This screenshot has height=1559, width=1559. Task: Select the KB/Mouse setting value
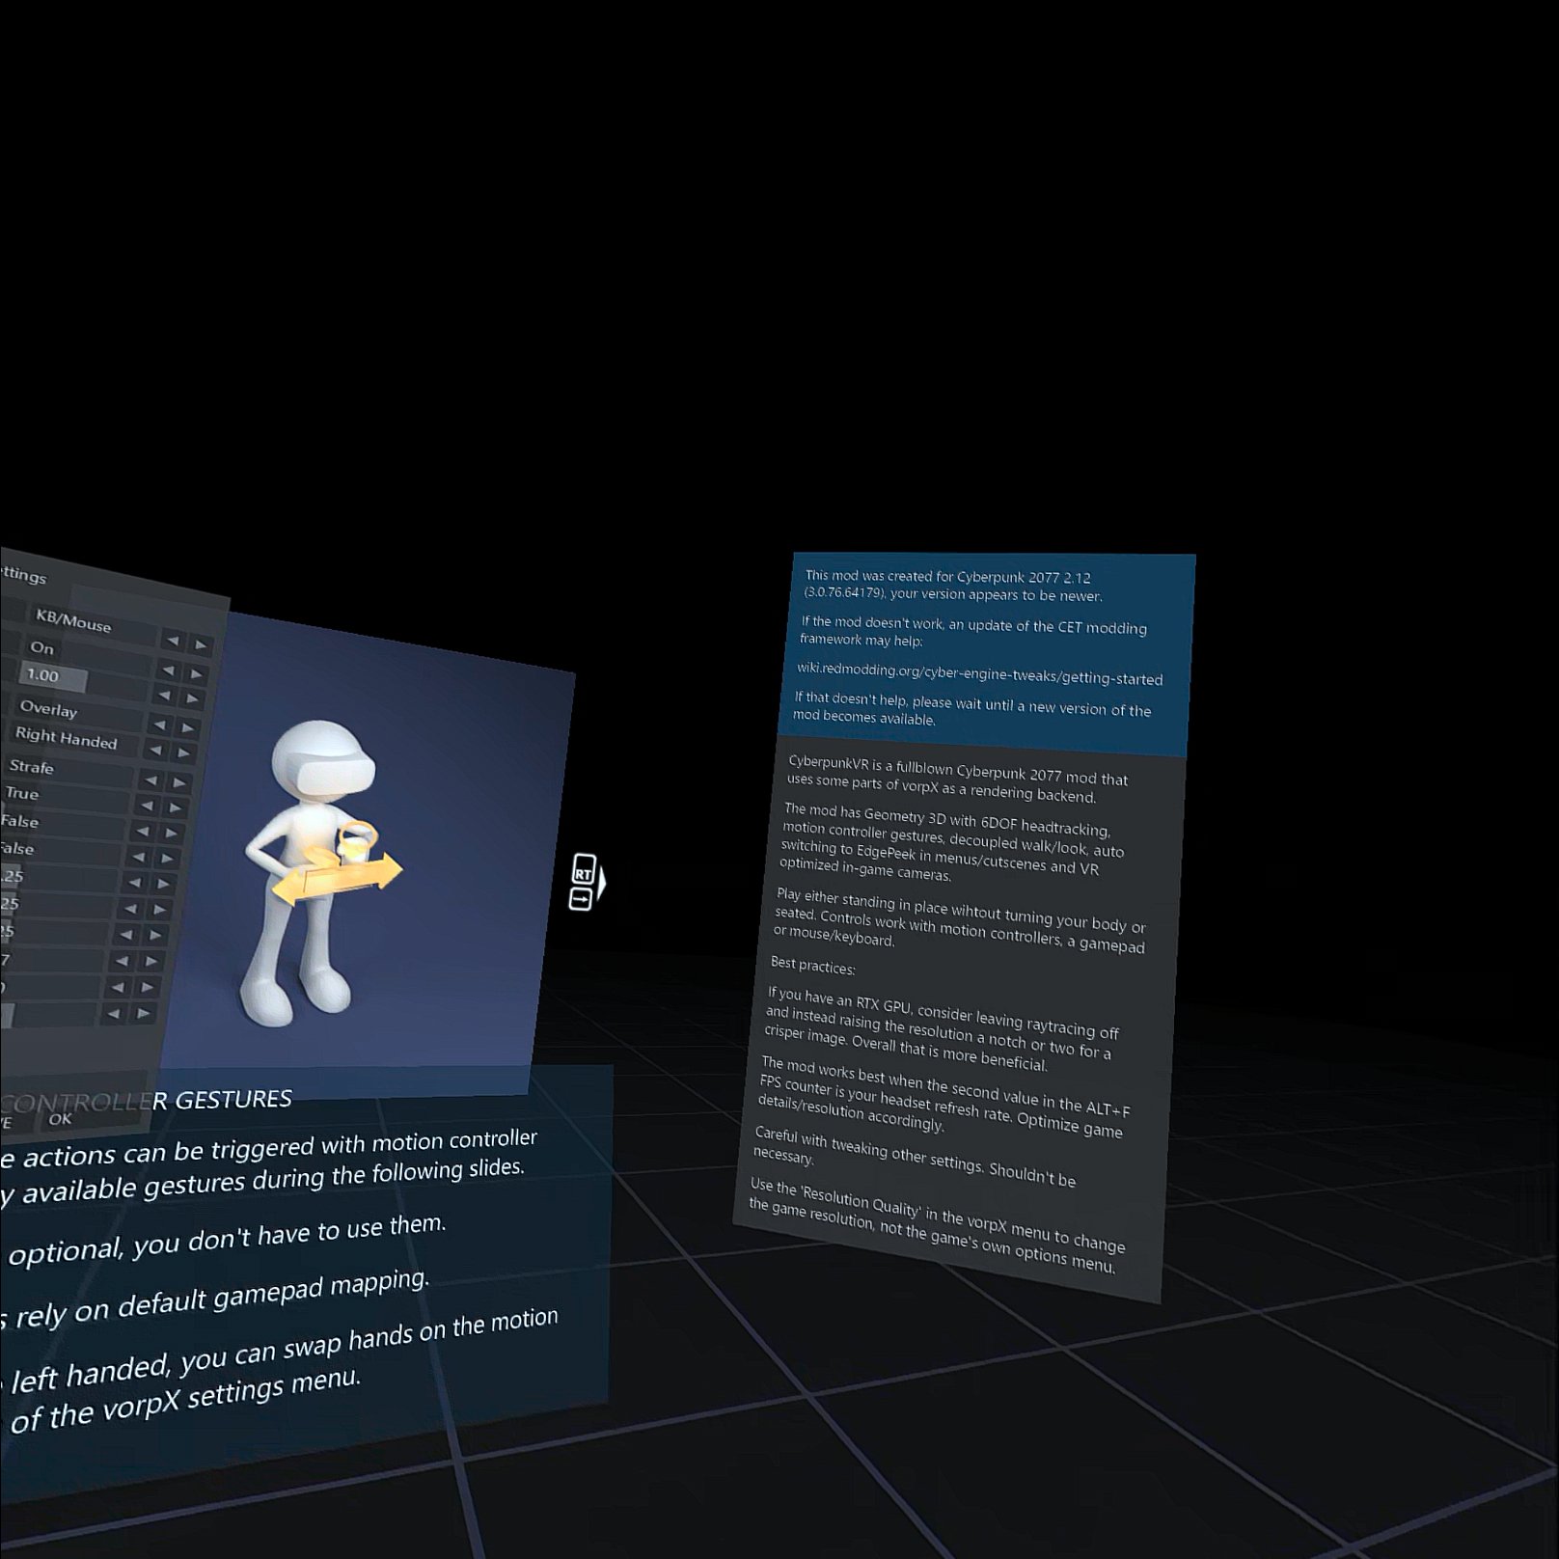tap(73, 619)
